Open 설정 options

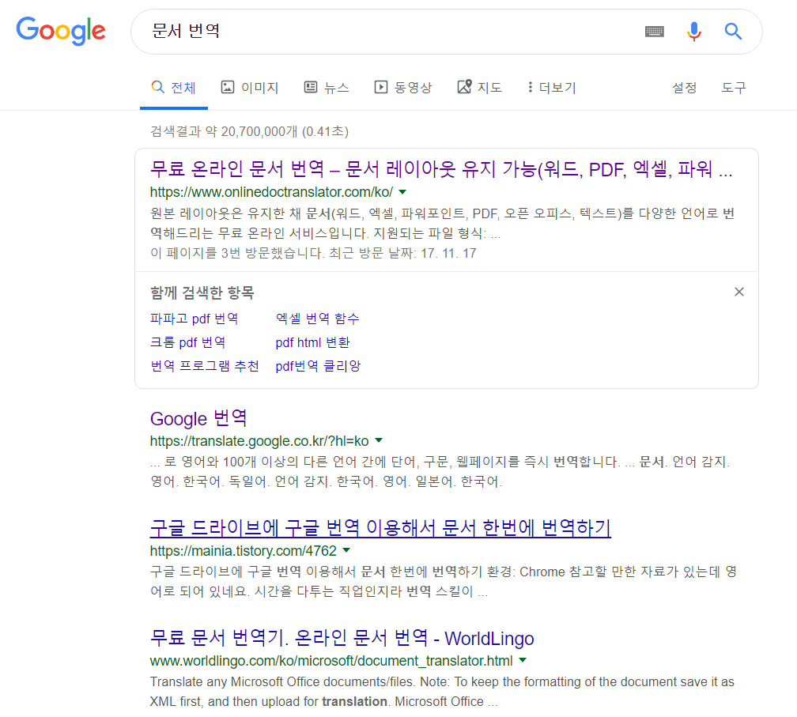coord(684,88)
